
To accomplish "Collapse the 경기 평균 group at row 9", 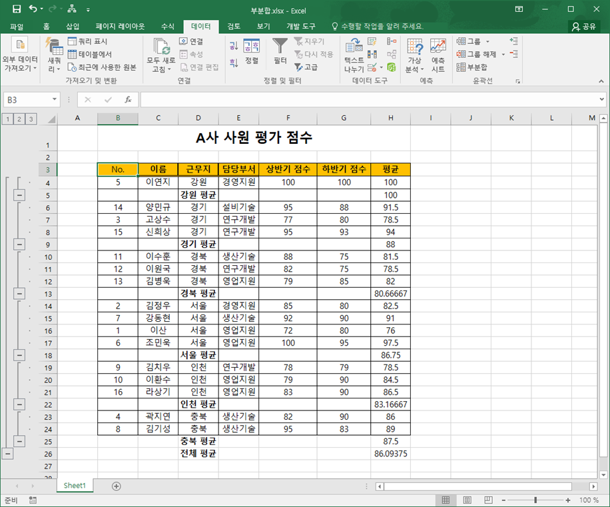I will pyautogui.click(x=19, y=245).
